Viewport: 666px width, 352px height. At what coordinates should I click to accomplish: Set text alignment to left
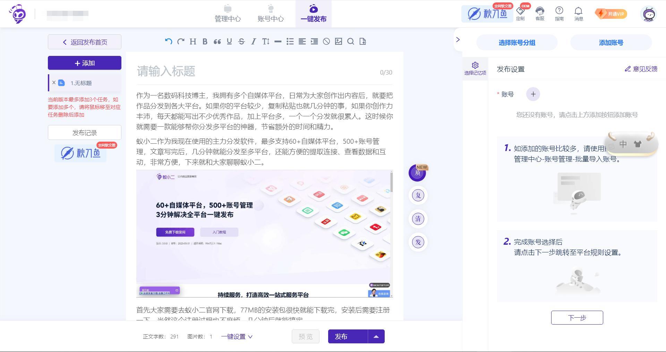302,42
